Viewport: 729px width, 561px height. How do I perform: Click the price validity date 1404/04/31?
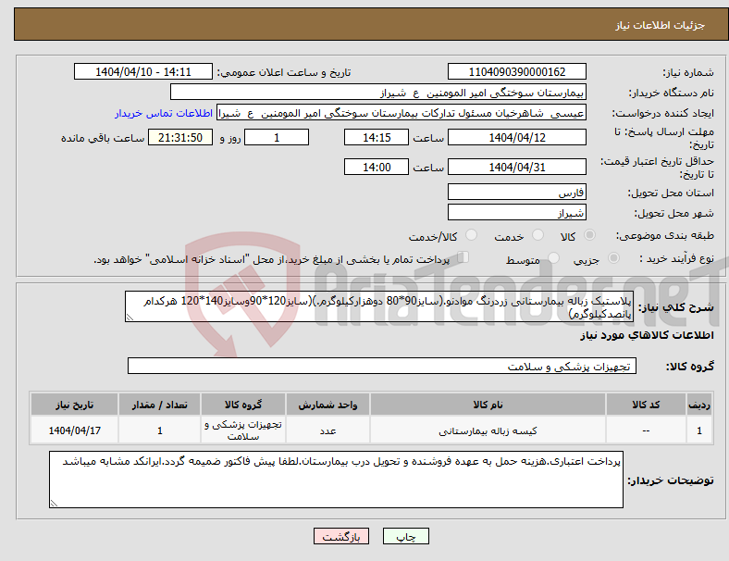click(516, 167)
